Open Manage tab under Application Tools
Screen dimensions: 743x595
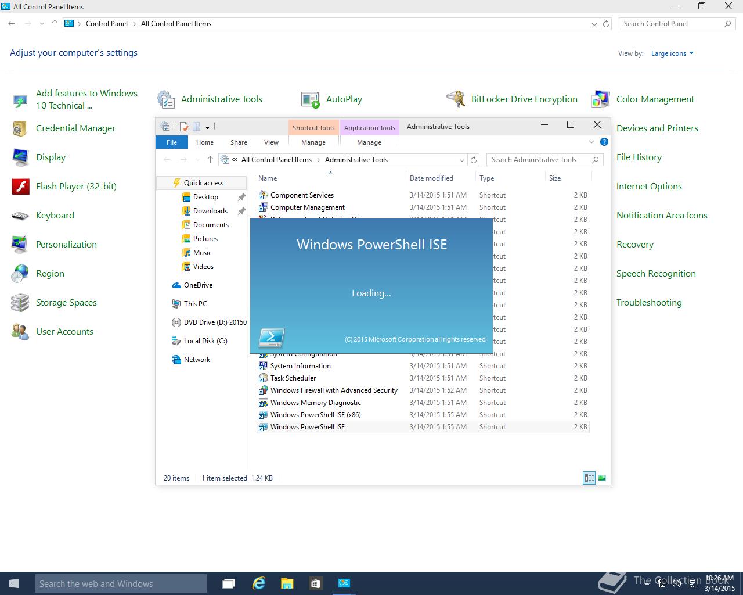369,142
